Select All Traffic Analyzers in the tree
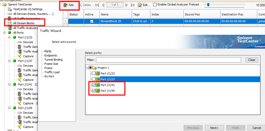The height and width of the screenshot is (131, 265). 26,28
